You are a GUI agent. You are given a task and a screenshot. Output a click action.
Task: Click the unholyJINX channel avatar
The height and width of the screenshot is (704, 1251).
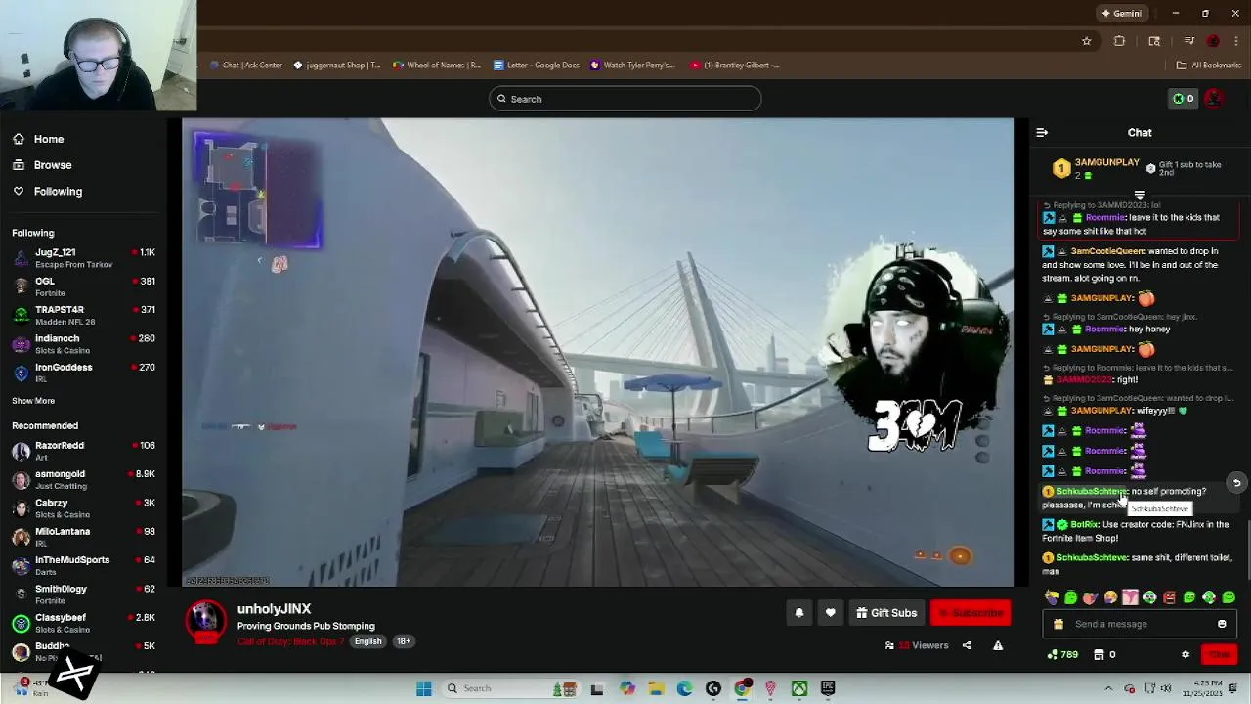[x=205, y=622]
